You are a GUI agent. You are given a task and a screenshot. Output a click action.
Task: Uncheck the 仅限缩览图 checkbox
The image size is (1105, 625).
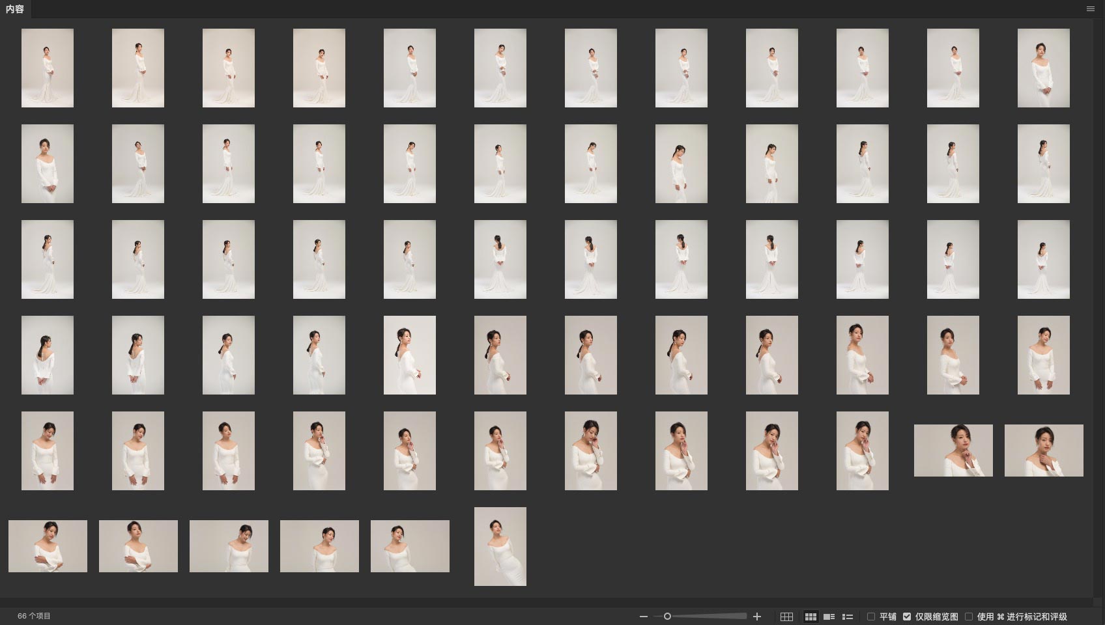click(907, 617)
